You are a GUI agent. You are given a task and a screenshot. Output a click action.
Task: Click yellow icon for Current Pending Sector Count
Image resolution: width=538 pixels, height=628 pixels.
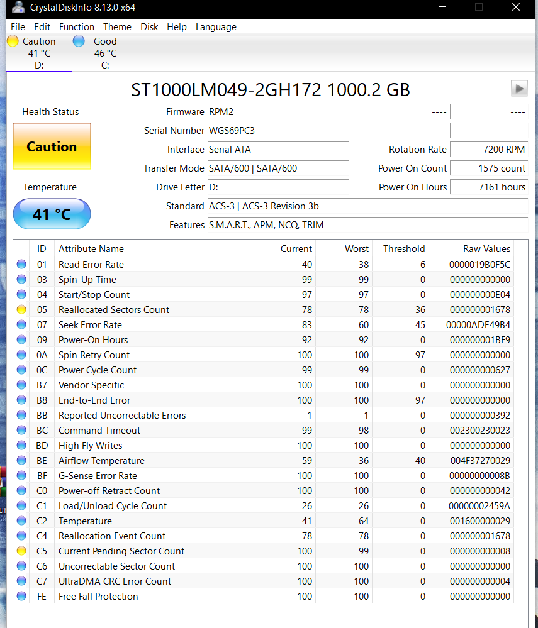(21, 551)
